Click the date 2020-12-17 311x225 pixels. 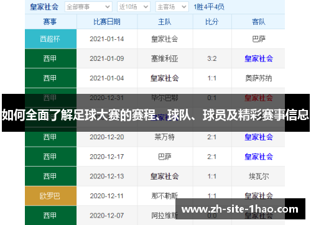tap(107, 157)
